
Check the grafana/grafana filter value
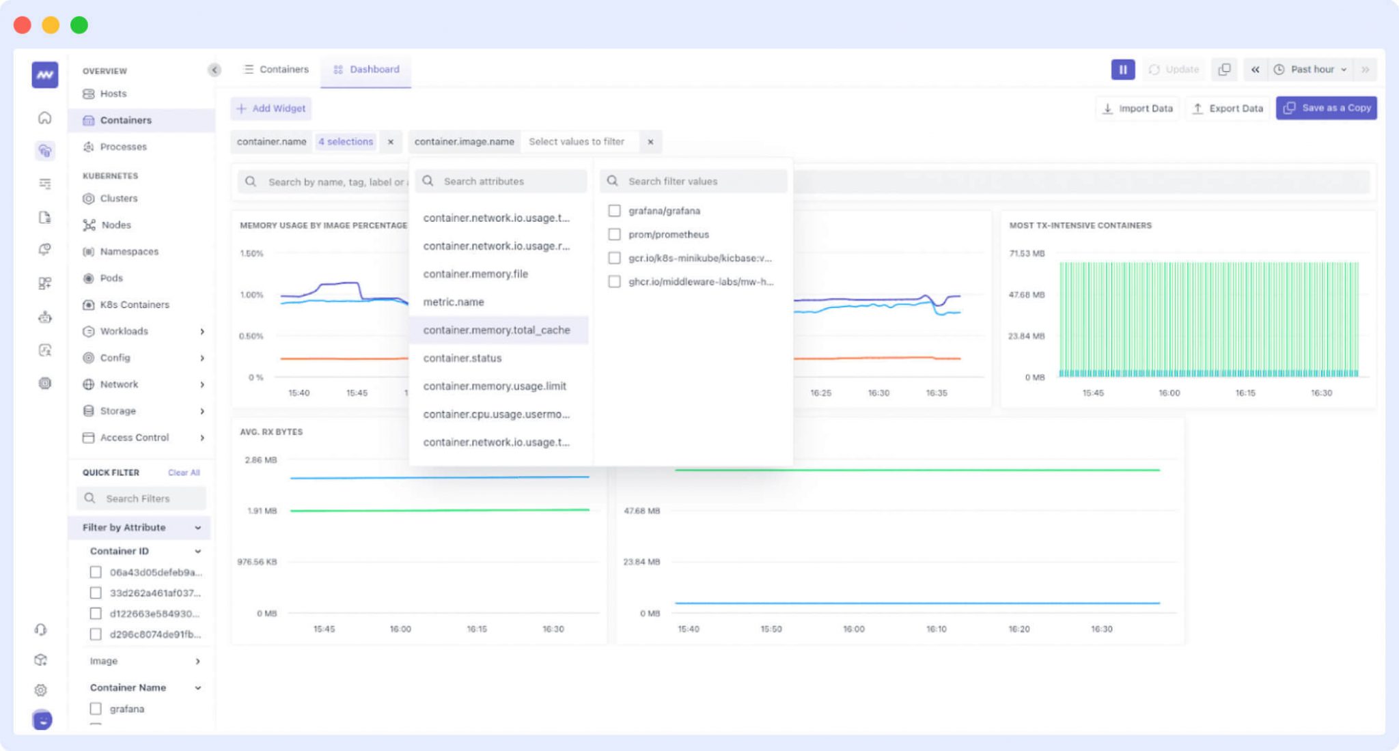click(613, 210)
